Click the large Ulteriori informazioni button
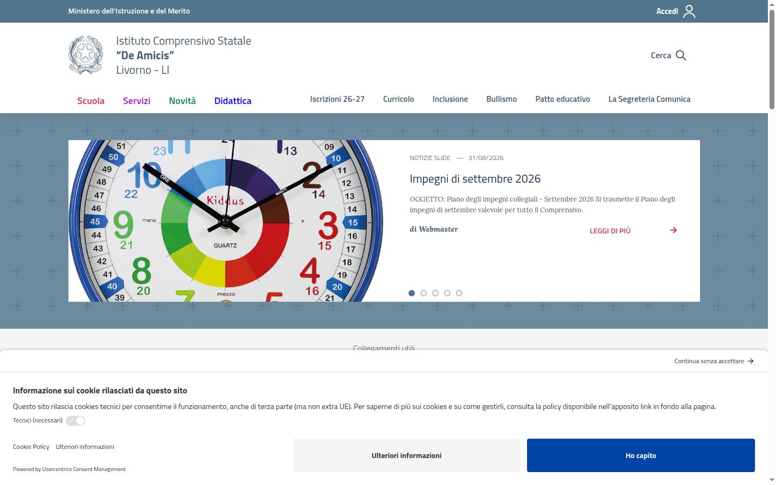 point(406,455)
